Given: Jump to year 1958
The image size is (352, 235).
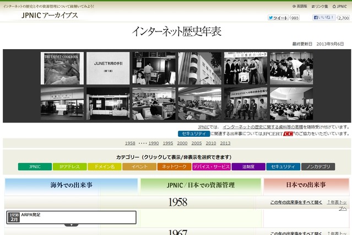Looking at the screenshot, I should tap(130, 143).
